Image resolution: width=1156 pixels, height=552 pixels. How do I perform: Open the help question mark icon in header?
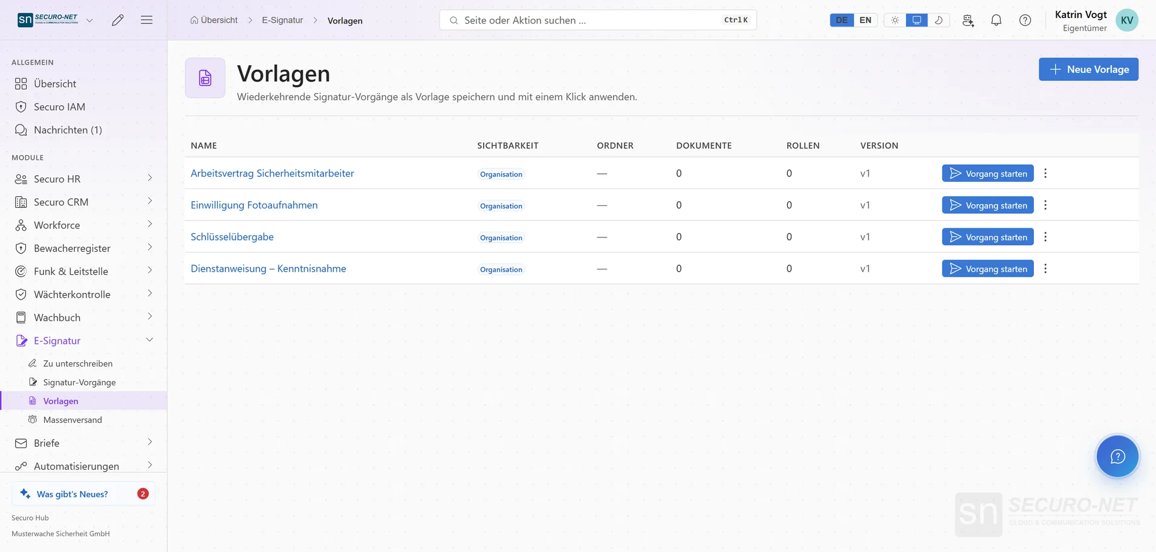pos(1025,20)
